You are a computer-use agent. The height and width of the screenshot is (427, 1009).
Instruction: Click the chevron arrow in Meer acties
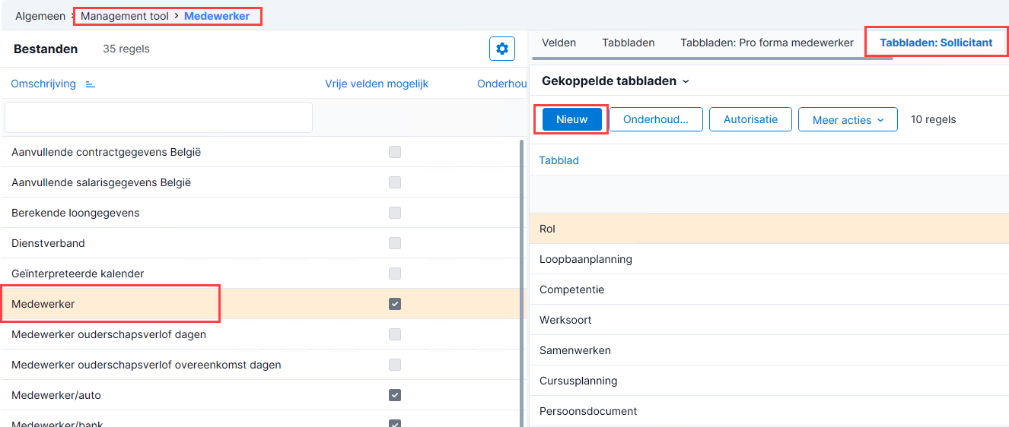(x=881, y=120)
